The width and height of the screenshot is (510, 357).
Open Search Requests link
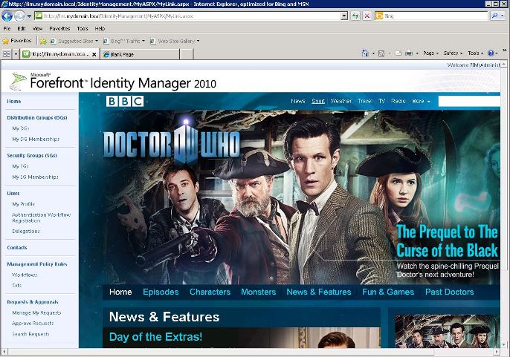(30, 334)
